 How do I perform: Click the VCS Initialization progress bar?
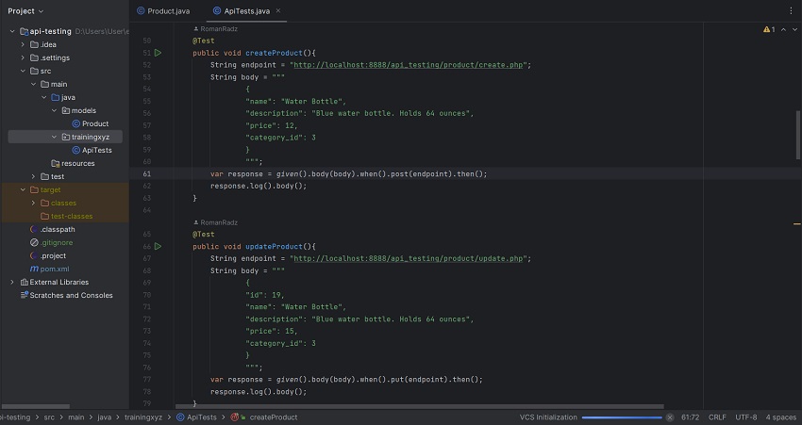[621, 417]
